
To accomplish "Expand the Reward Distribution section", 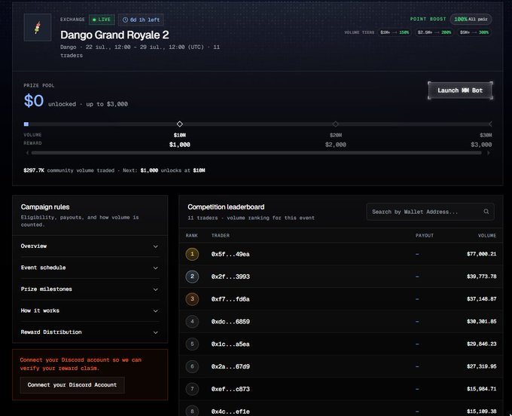I will 90,332.
